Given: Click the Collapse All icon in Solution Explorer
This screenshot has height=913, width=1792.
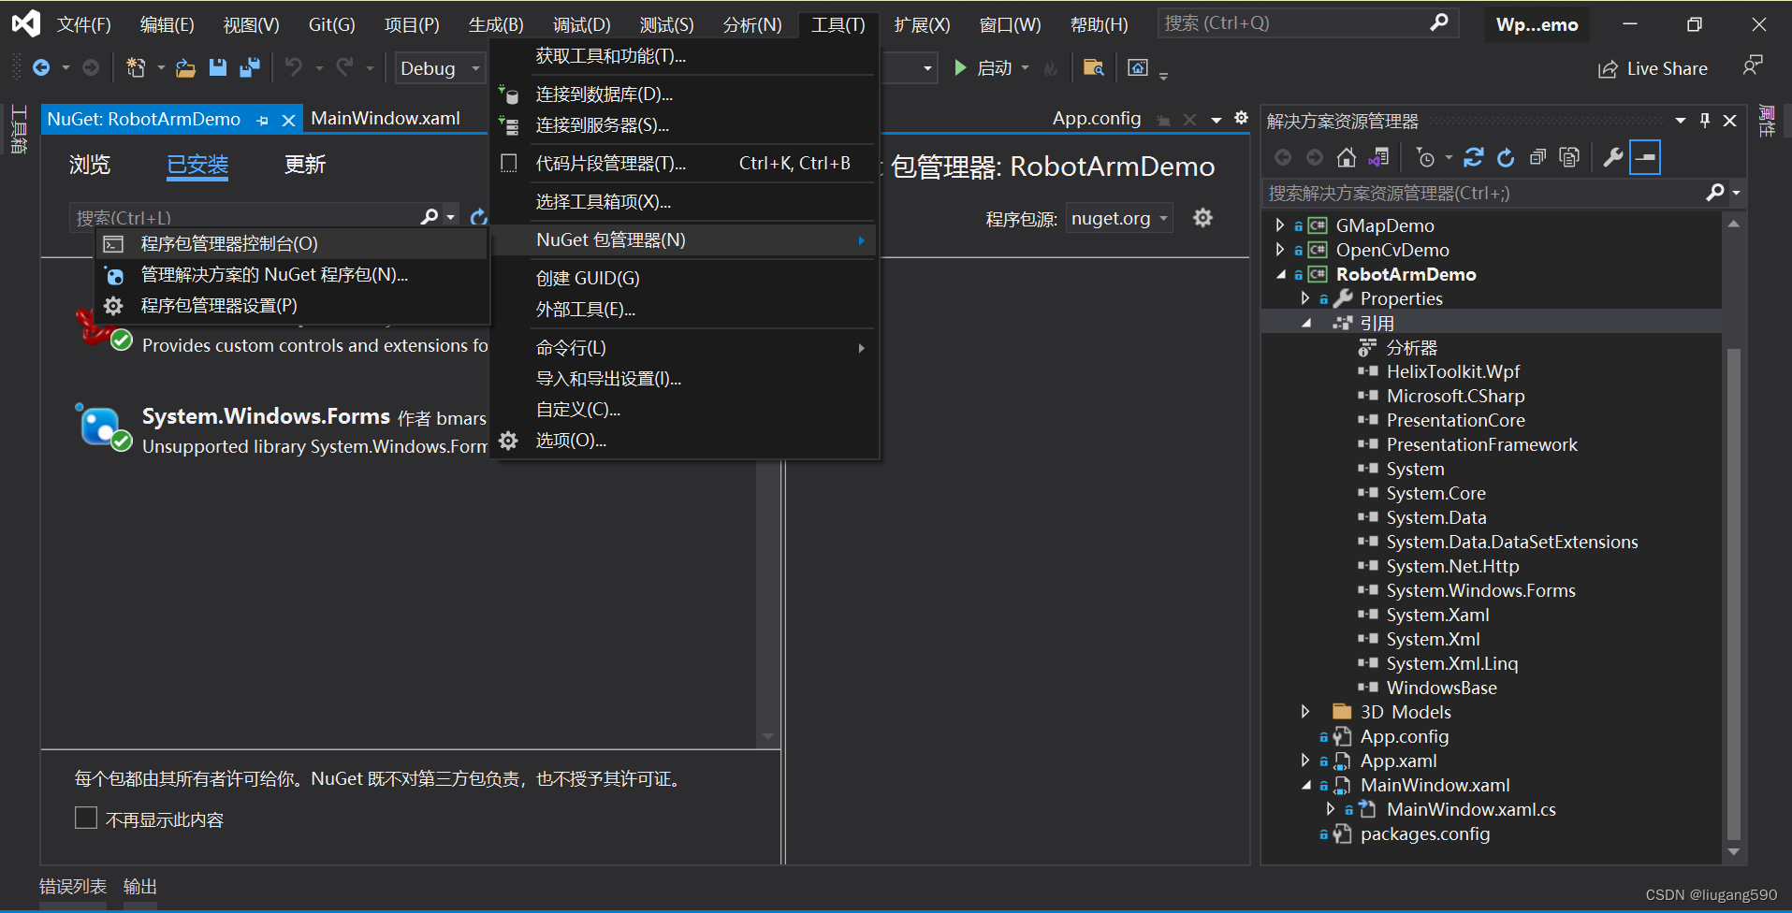Looking at the screenshot, I should click(1537, 157).
